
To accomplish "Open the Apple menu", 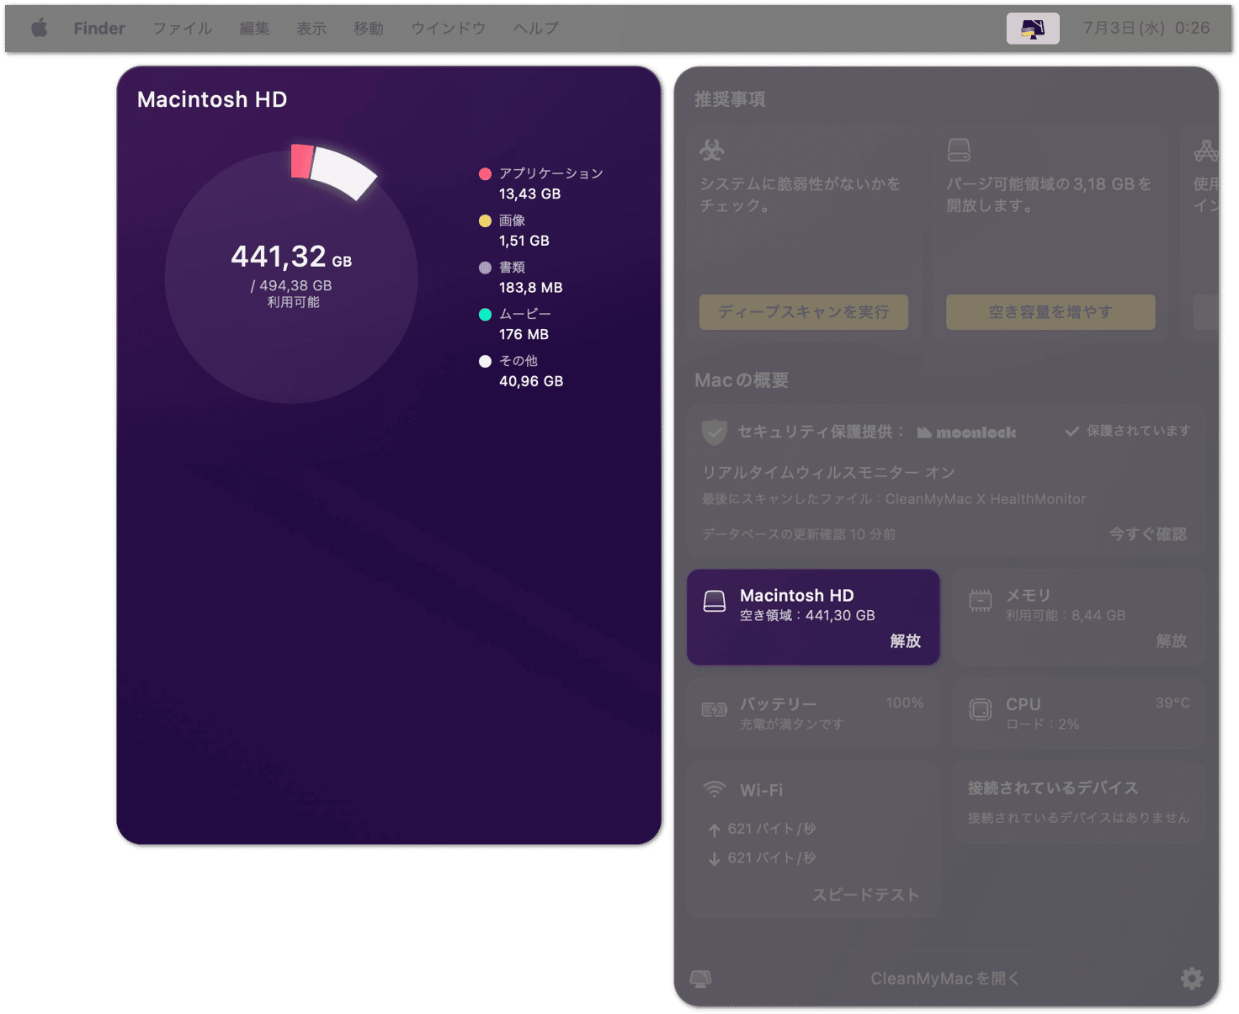I will pos(39,28).
